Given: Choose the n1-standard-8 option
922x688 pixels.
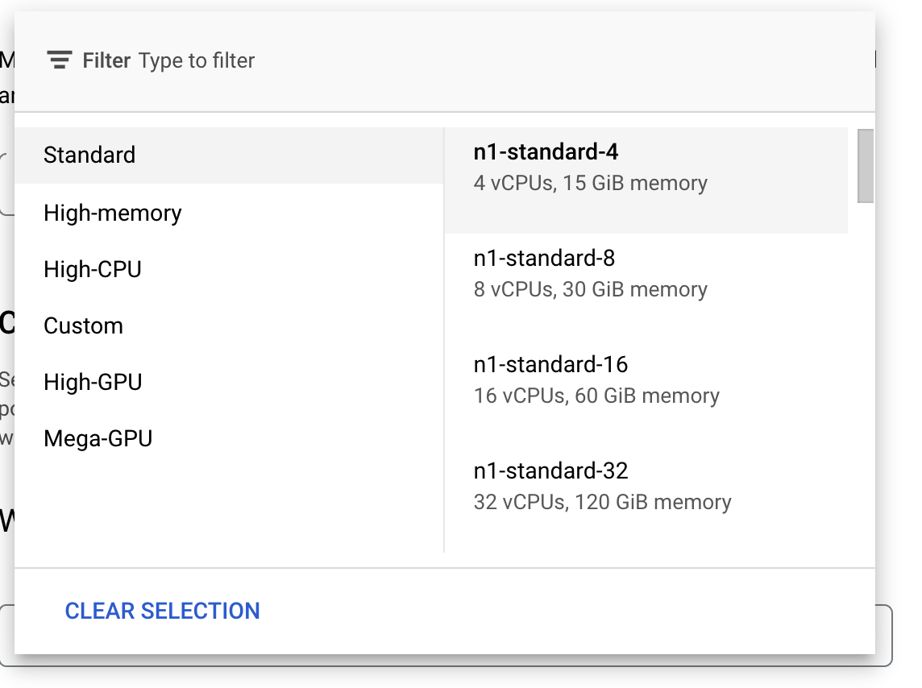Looking at the screenshot, I should point(545,258).
